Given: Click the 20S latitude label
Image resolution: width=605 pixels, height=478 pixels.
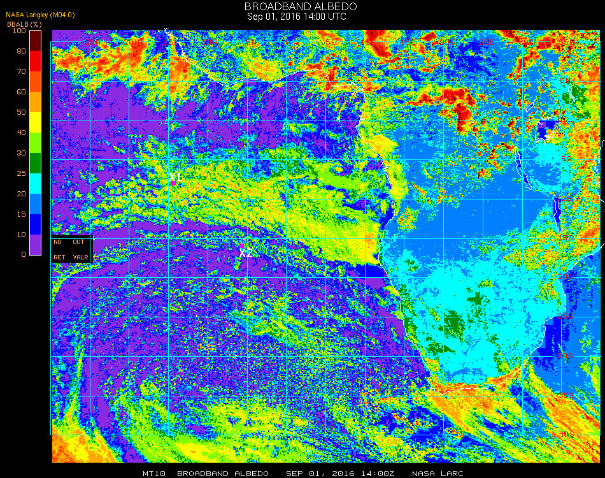Looking at the screenshot, I should (x=566, y=277).
